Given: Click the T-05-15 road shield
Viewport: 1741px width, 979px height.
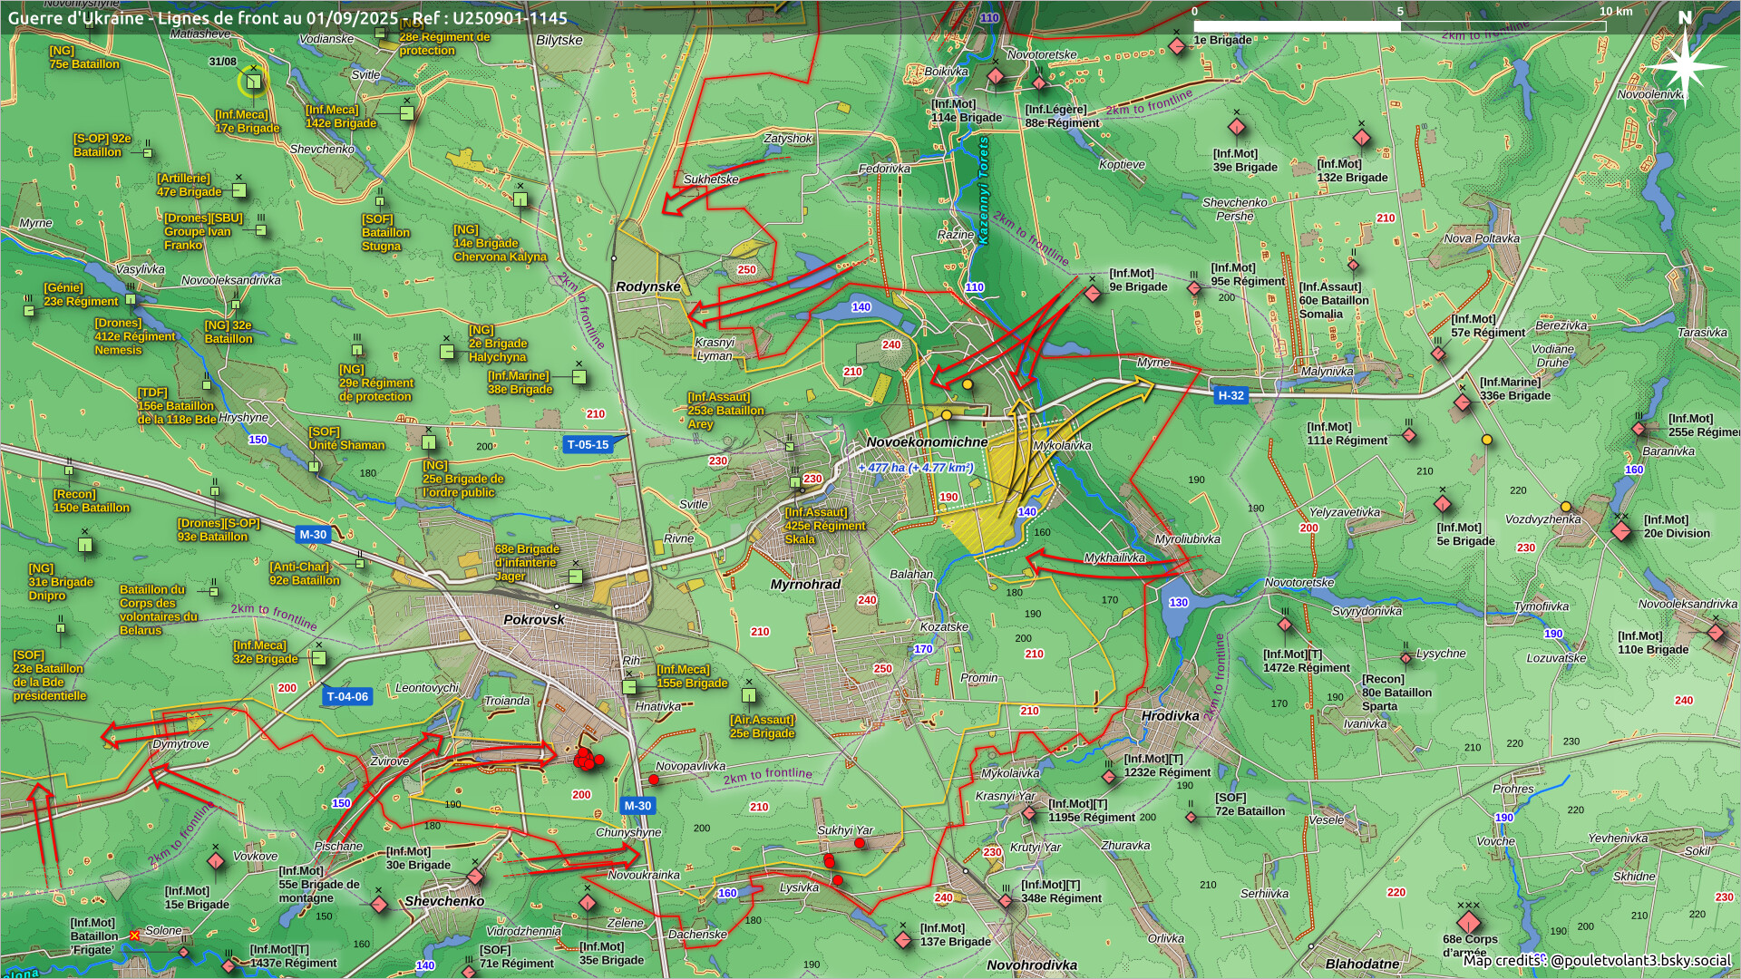Looking at the screenshot, I should (588, 444).
